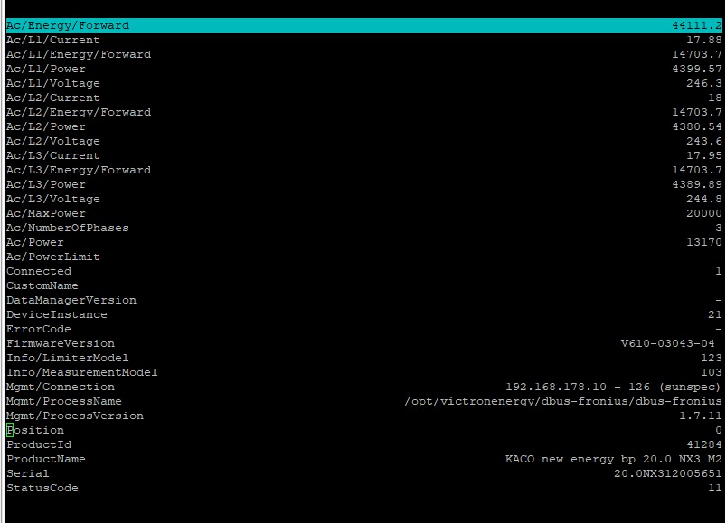Select the Ac/L3/Energy/Forward entry

click(x=363, y=170)
